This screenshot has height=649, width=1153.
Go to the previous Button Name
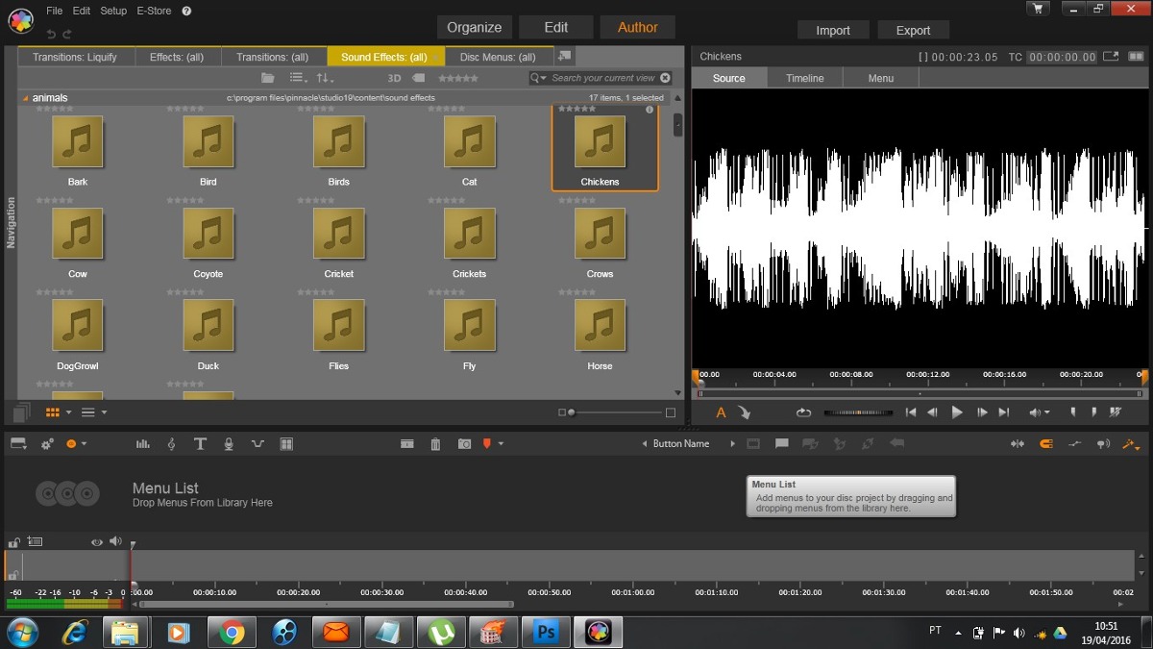coord(645,443)
